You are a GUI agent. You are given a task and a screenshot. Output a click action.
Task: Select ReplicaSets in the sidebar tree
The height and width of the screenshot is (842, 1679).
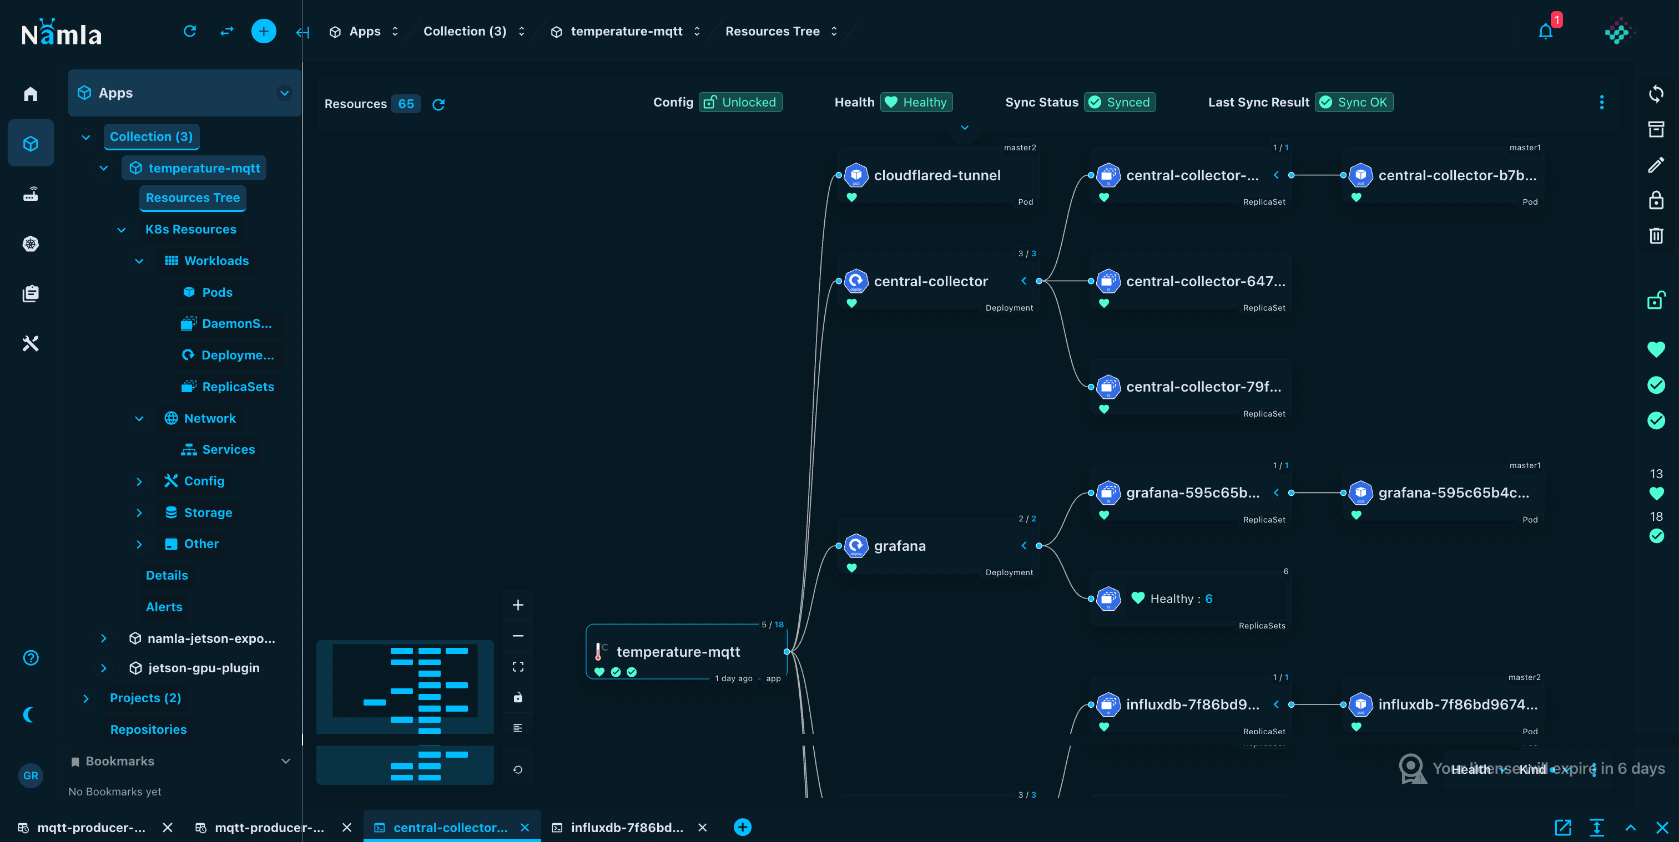[237, 387]
